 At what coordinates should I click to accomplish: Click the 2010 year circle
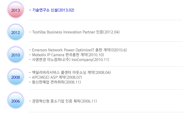[15, 55]
